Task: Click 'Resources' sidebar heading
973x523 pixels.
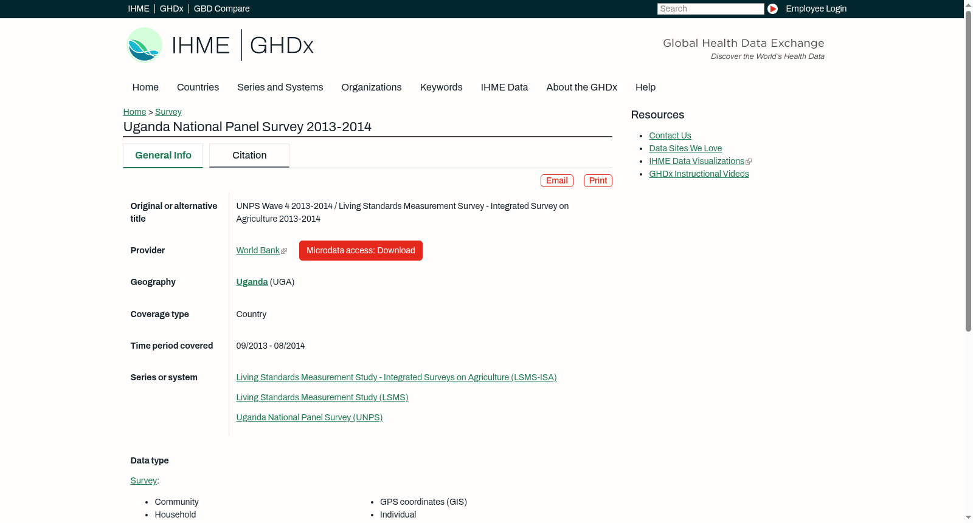Action: click(657, 115)
